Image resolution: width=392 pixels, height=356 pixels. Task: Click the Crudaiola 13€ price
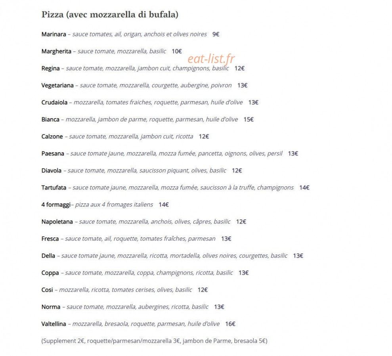point(253,103)
